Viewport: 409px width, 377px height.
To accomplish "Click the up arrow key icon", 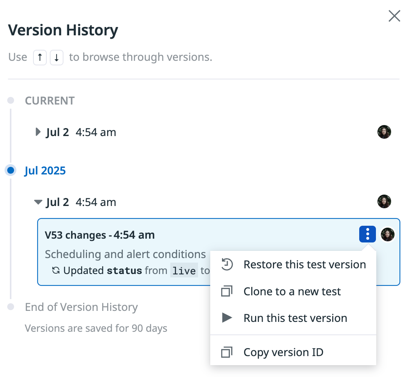I will (40, 57).
